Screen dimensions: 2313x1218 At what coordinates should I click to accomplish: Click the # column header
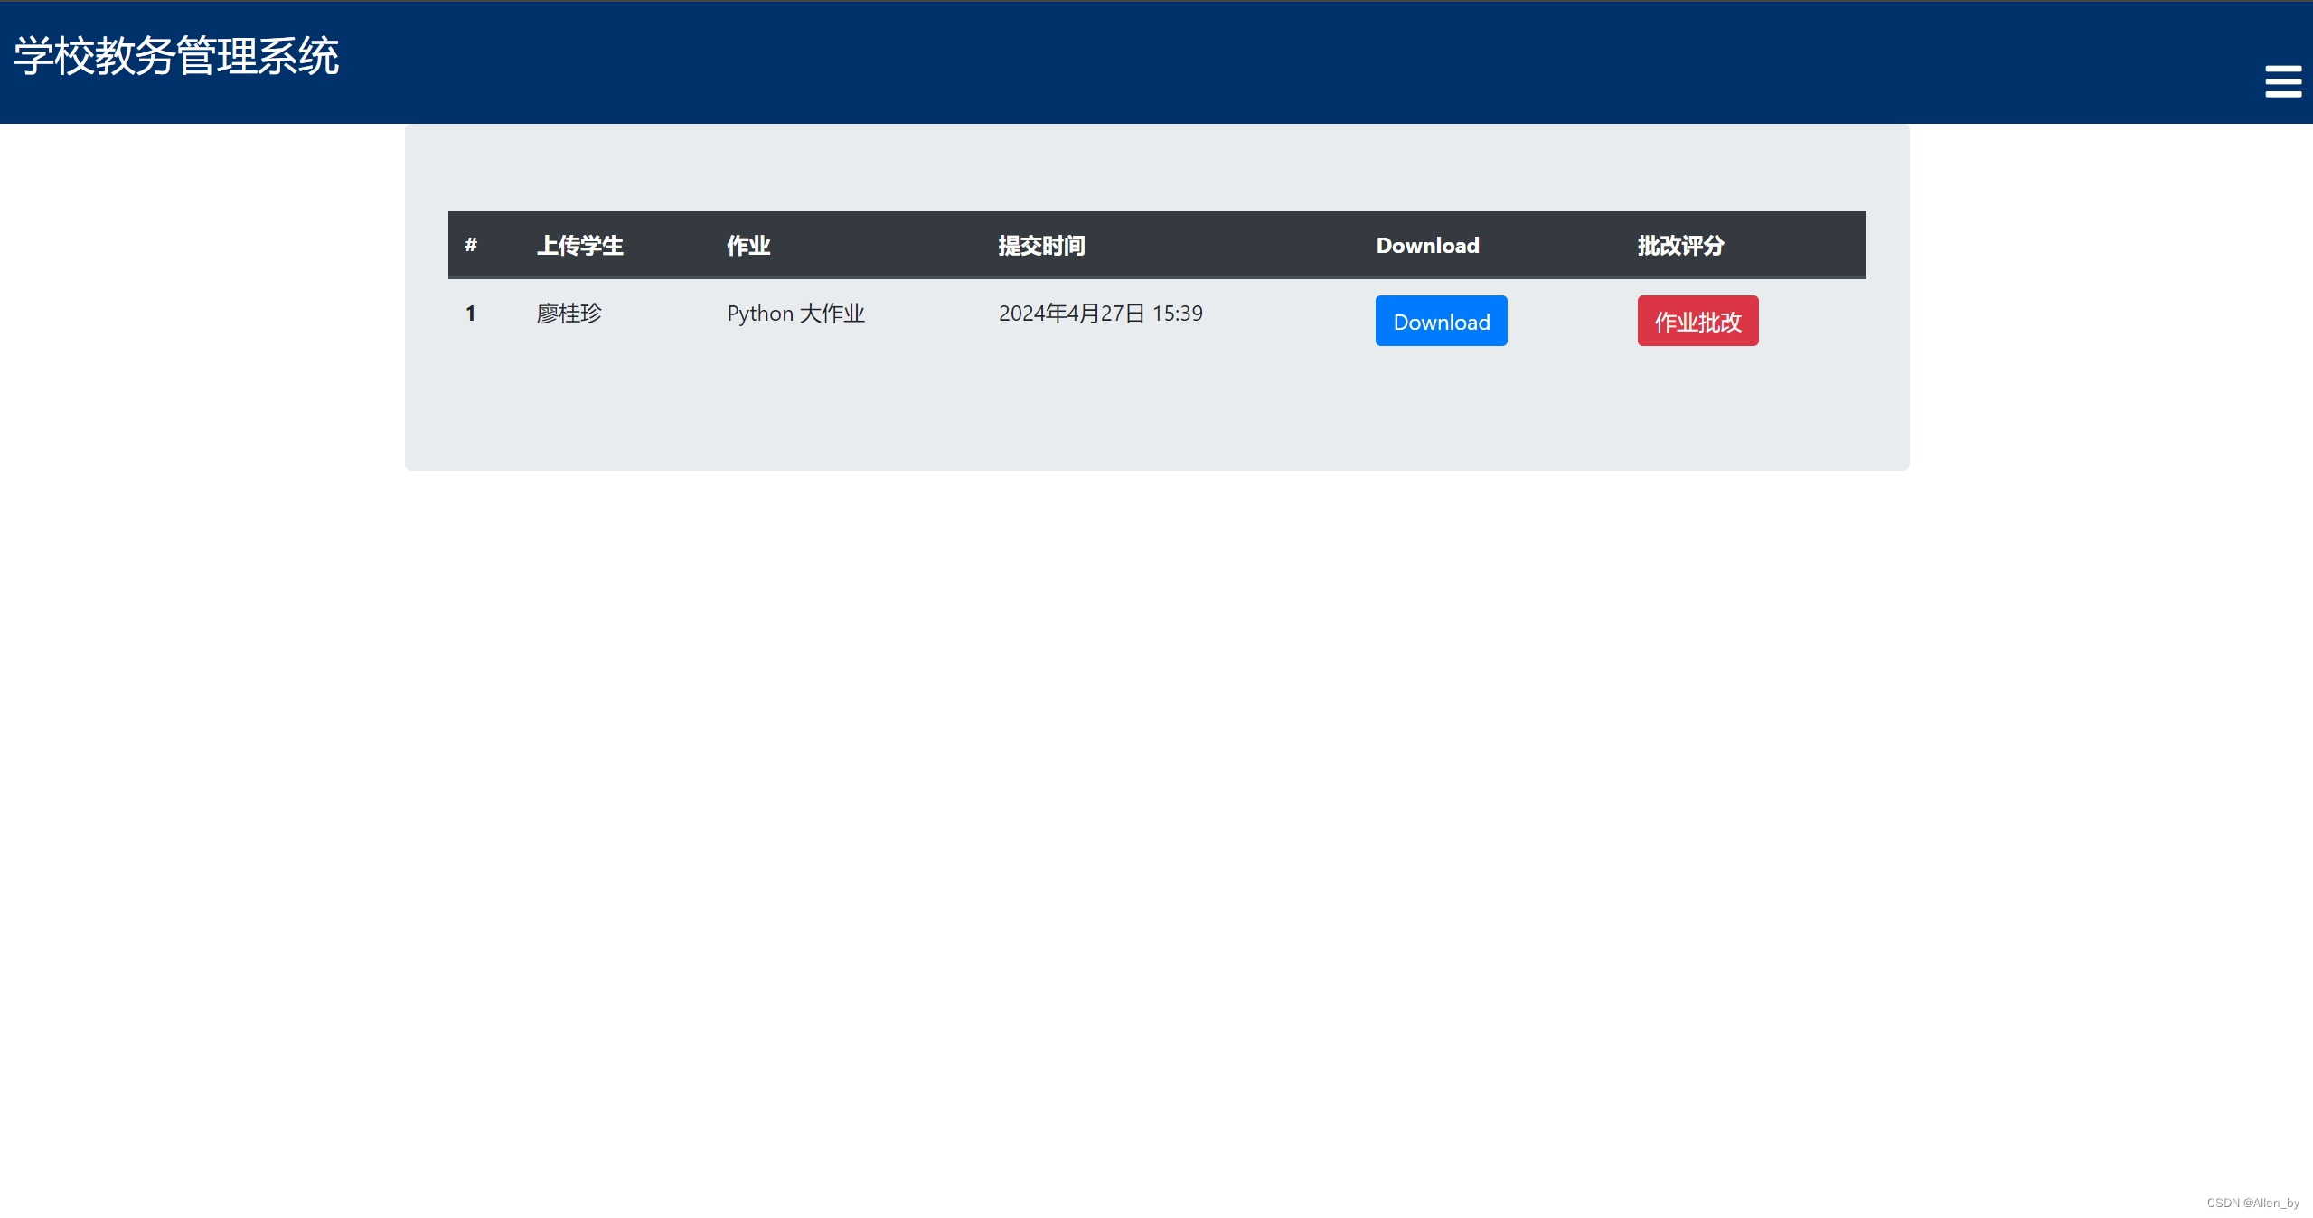471,245
